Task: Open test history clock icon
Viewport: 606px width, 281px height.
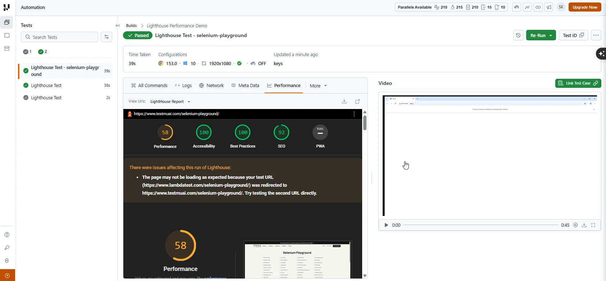Action: pyautogui.click(x=518, y=35)
